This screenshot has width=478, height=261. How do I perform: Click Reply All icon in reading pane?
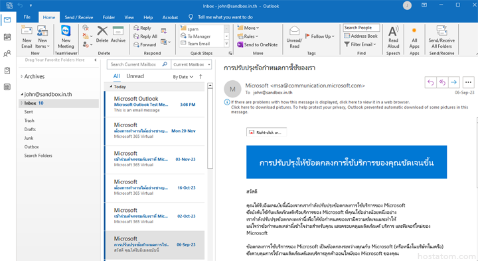[x=442, y=82]
